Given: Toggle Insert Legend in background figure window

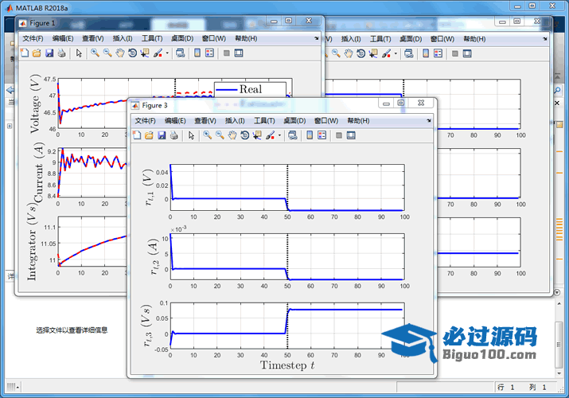Looking at the screenshot, I should tap(438, 53).
